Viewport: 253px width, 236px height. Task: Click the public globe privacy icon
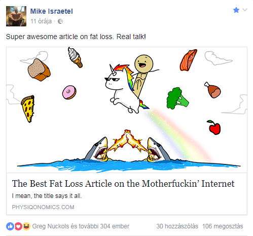pos(60,21)
